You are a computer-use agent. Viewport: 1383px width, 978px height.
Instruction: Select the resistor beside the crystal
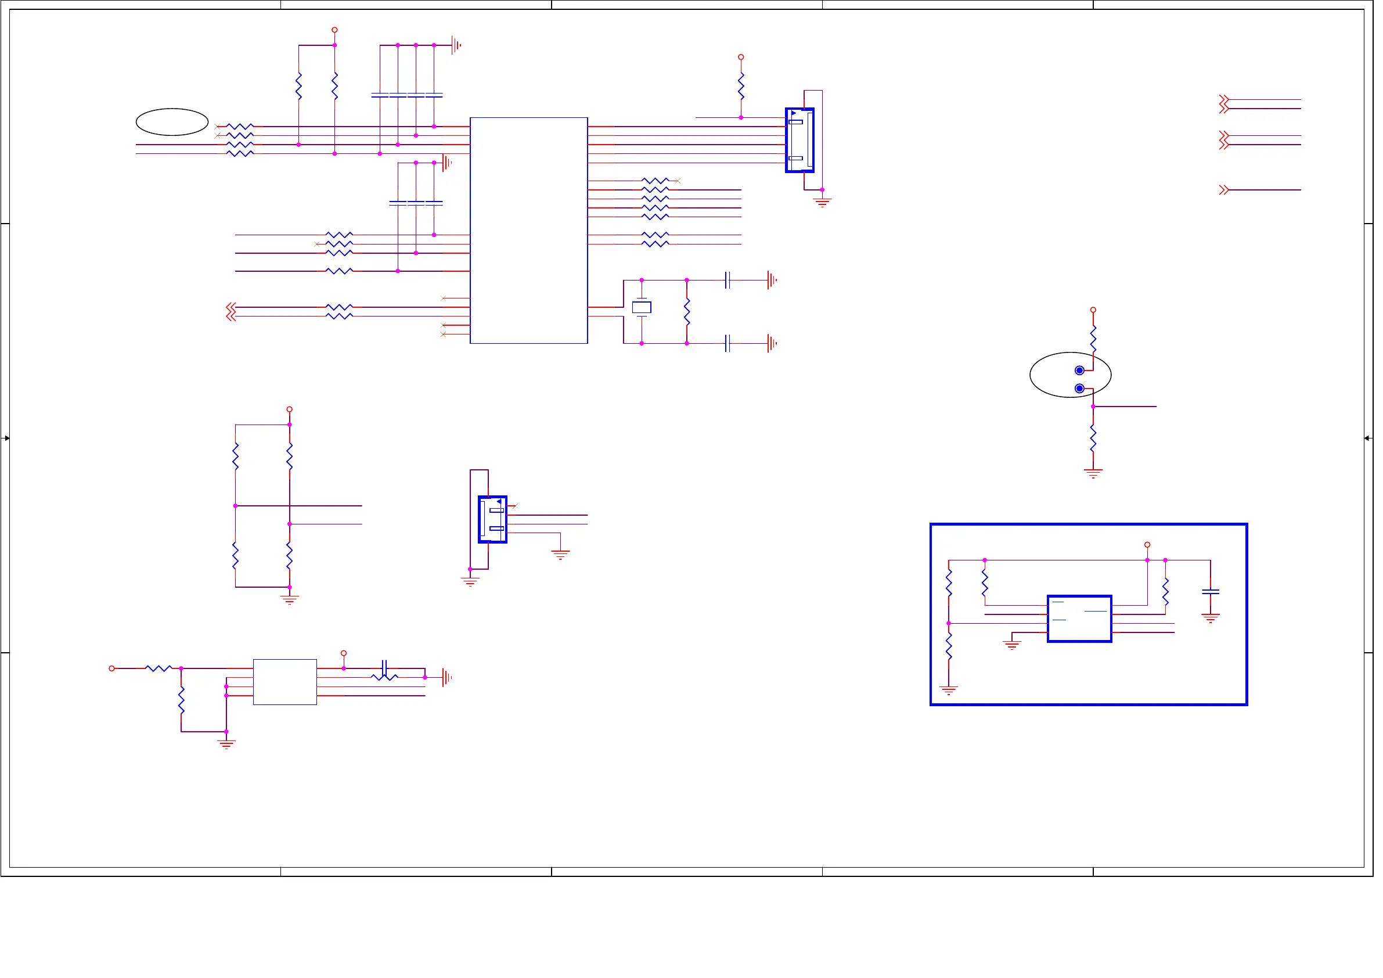point(687,311)
